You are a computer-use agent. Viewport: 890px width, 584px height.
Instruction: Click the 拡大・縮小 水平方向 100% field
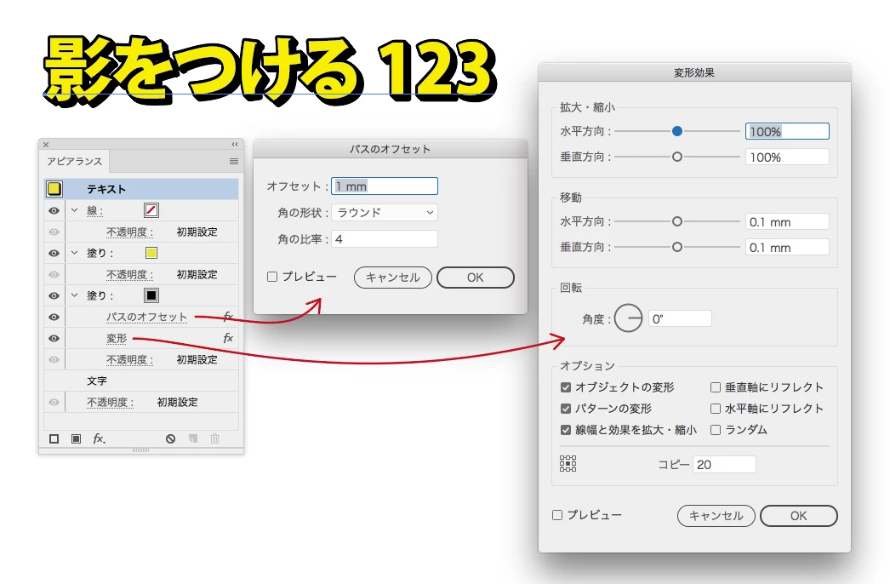787,131
